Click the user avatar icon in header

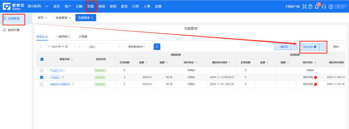331,7
